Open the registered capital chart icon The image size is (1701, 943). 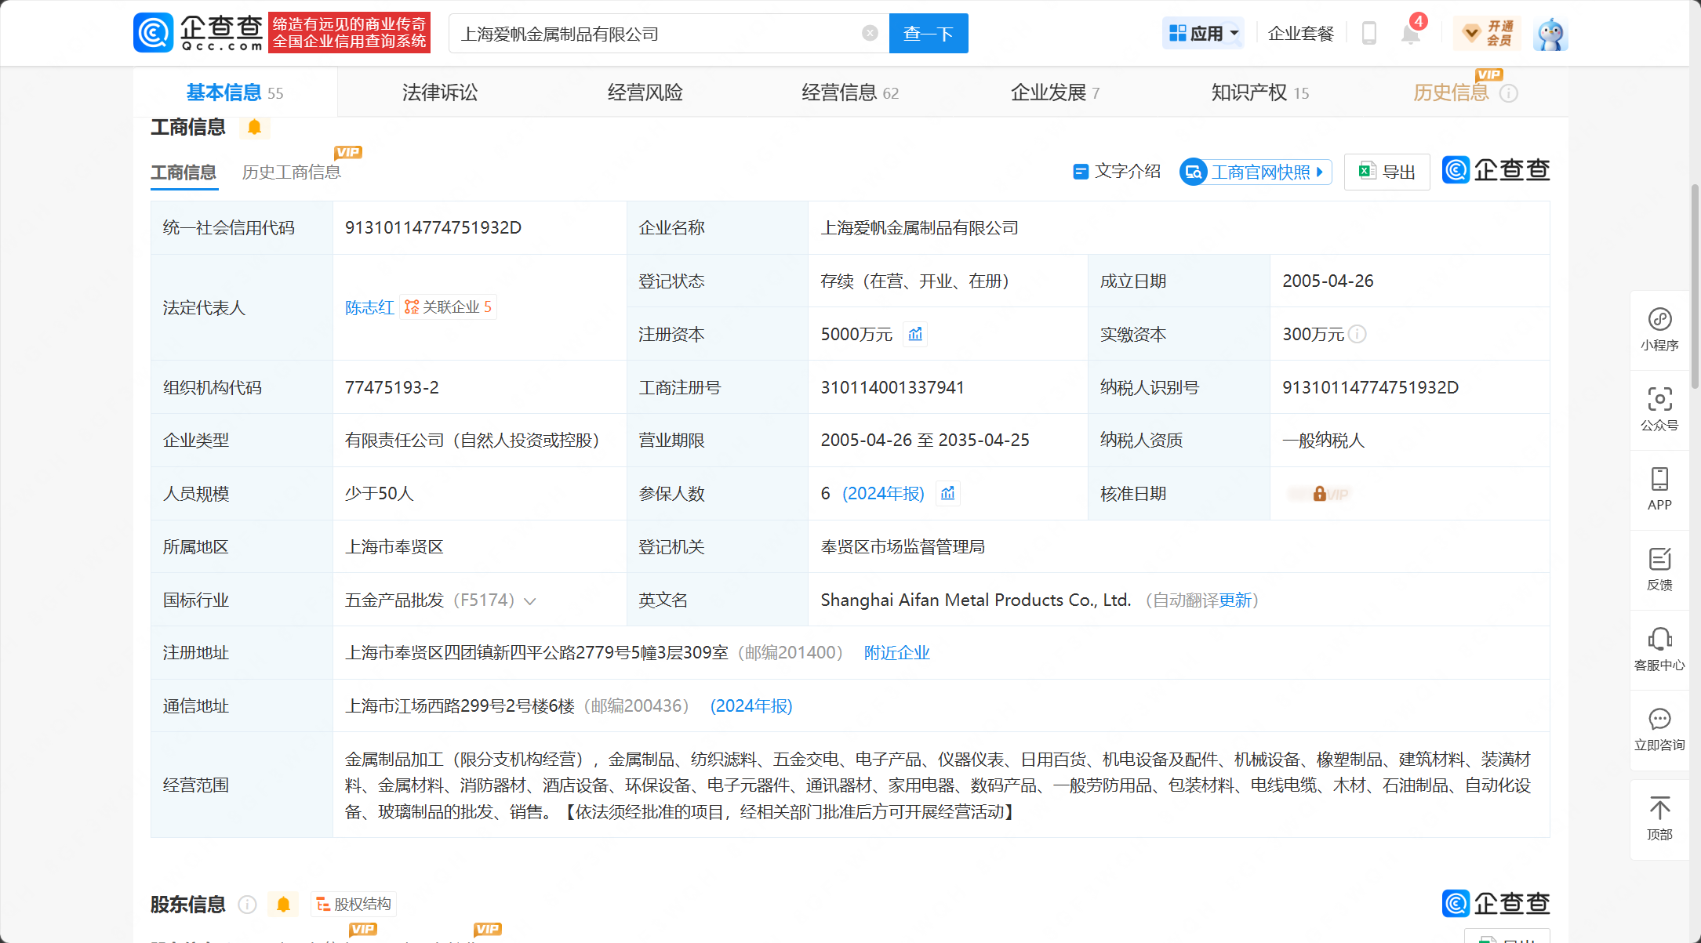click(915, 335)
